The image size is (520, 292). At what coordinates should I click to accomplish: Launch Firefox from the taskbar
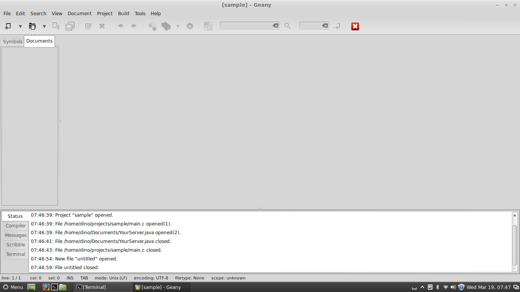coord(46,287)
